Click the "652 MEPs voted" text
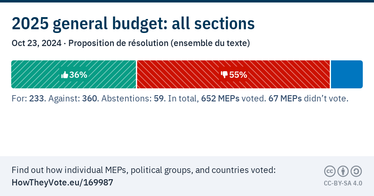The image size is (374, 196). (x=233, y=99)
